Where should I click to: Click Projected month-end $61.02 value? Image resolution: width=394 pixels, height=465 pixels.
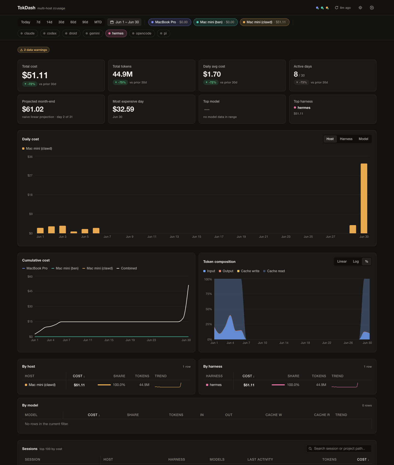click(x=33, y=109)
